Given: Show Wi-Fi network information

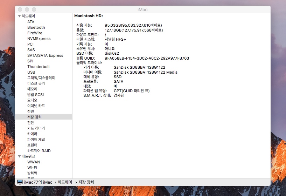Looking at the screenshot, I should 32,168.
